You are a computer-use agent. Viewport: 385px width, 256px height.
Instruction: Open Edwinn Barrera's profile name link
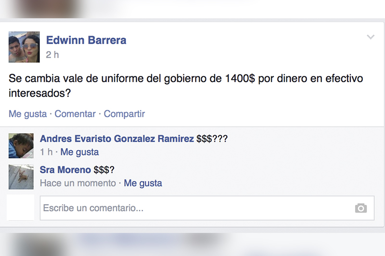tap(86, 40)
